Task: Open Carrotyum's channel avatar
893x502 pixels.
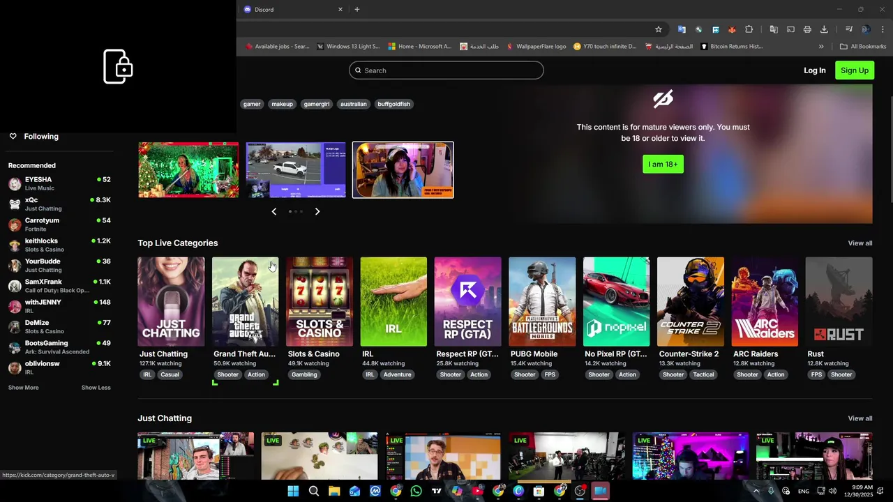Action: pyautogui.click(x=15, y=225)
